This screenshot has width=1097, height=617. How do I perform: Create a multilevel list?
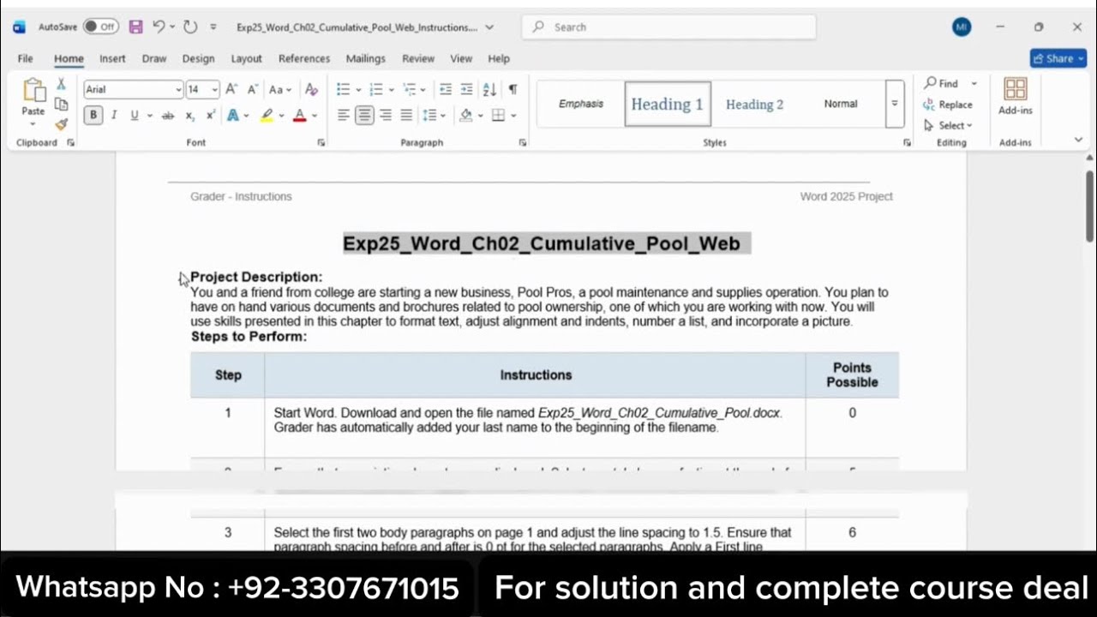point(409,89)
